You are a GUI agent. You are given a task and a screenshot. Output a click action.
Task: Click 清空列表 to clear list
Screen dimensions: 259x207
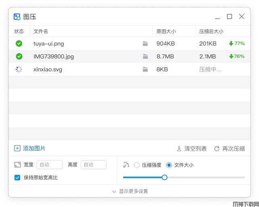pyautogui.click(x=192, y=149)
